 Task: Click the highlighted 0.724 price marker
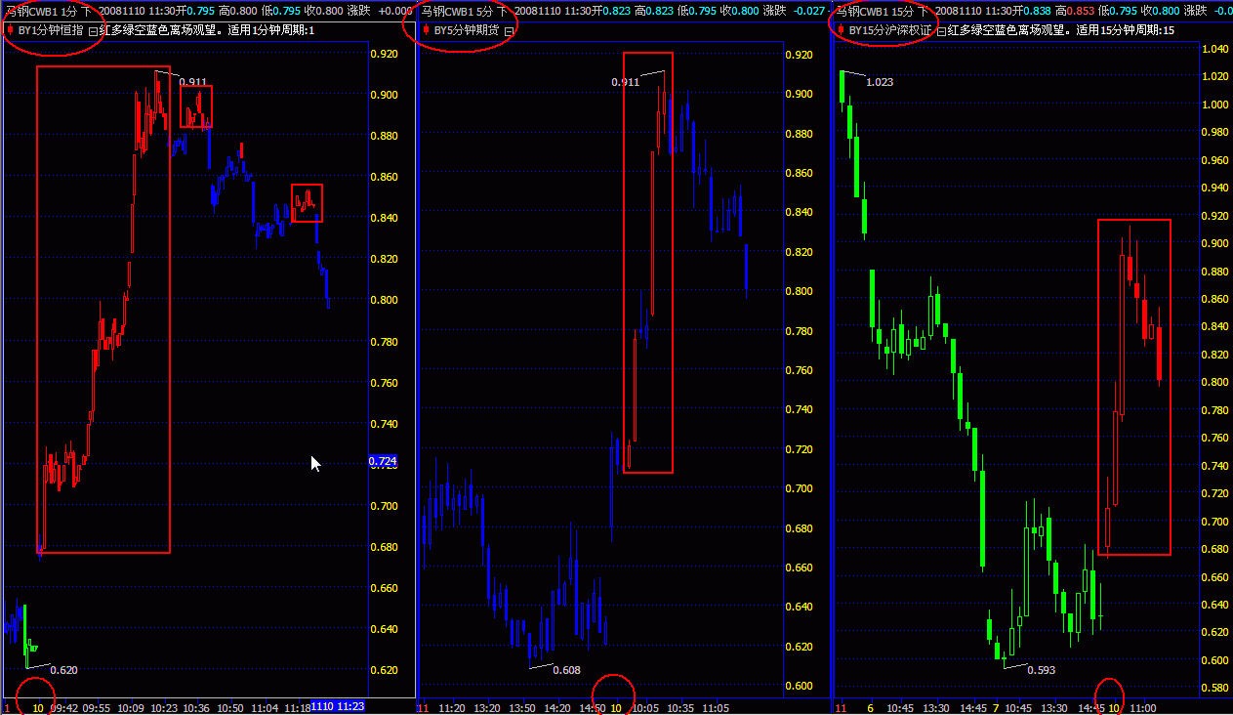pos(383,460)
